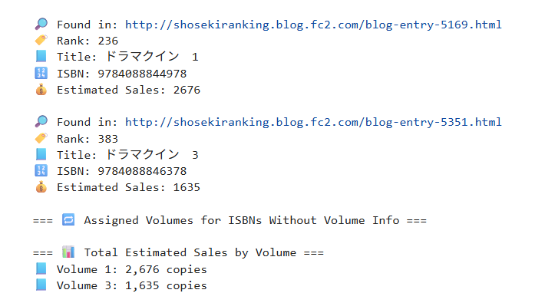Click the 1234 numbers icon beside ISBN 9784088846378
This screenshot has width=545, height=303.
pos(41,170)
